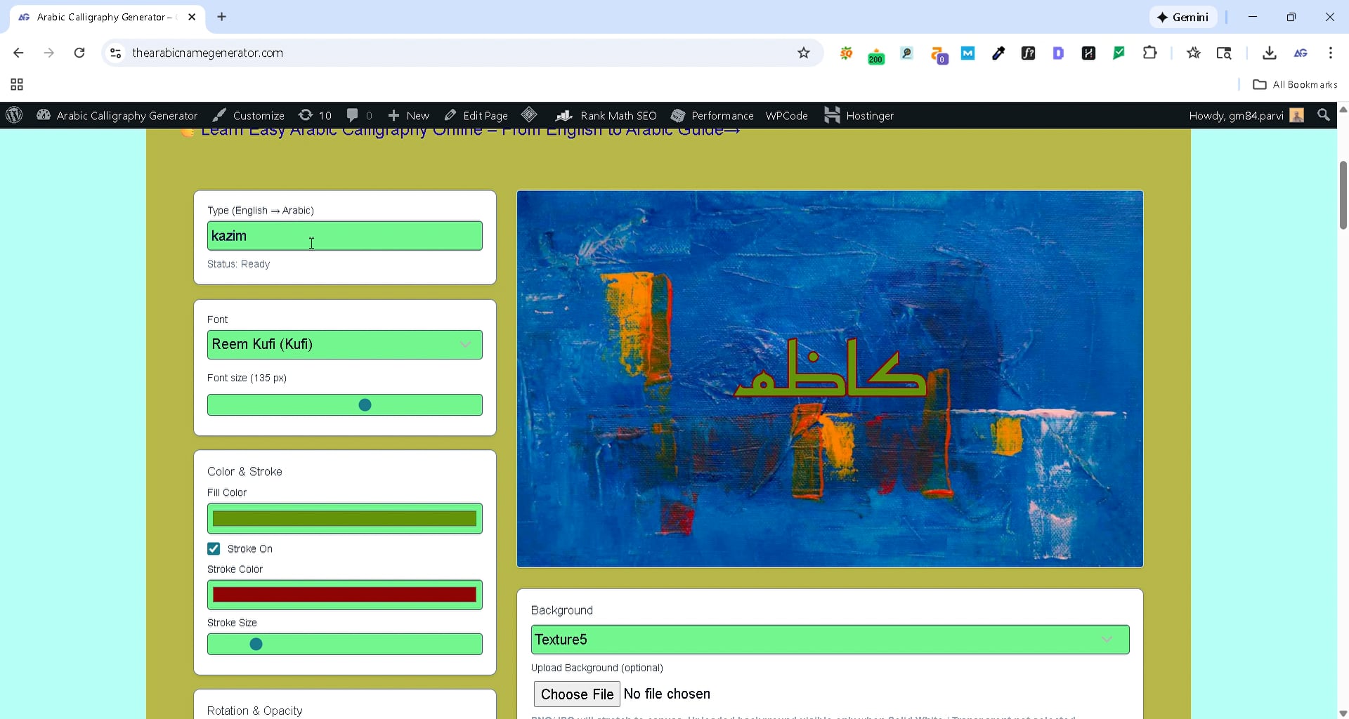Click the Arabic Calligraphy Generator site name

(117, 115)
